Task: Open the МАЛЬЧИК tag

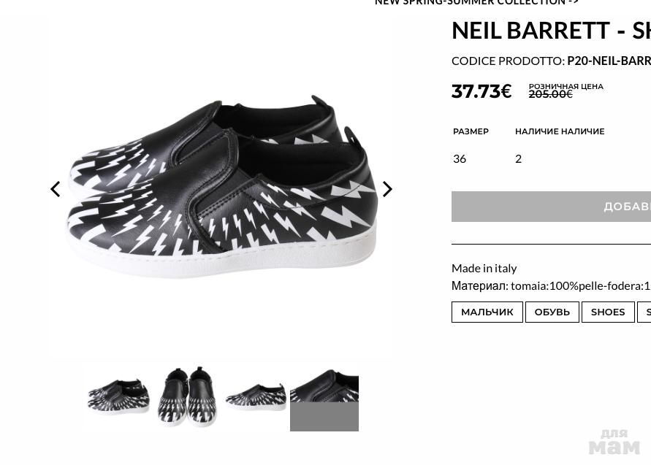Action: point(487,312)
